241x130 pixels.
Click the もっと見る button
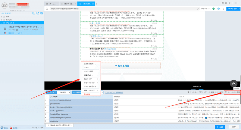(x=122, y=66)
